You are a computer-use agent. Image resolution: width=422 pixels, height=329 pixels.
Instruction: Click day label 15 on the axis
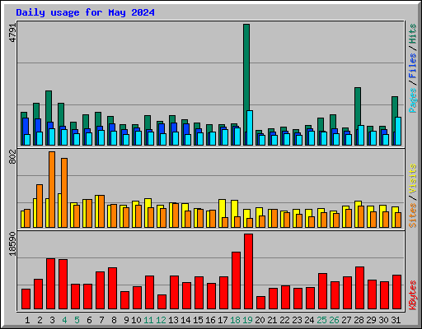[198, 320]
